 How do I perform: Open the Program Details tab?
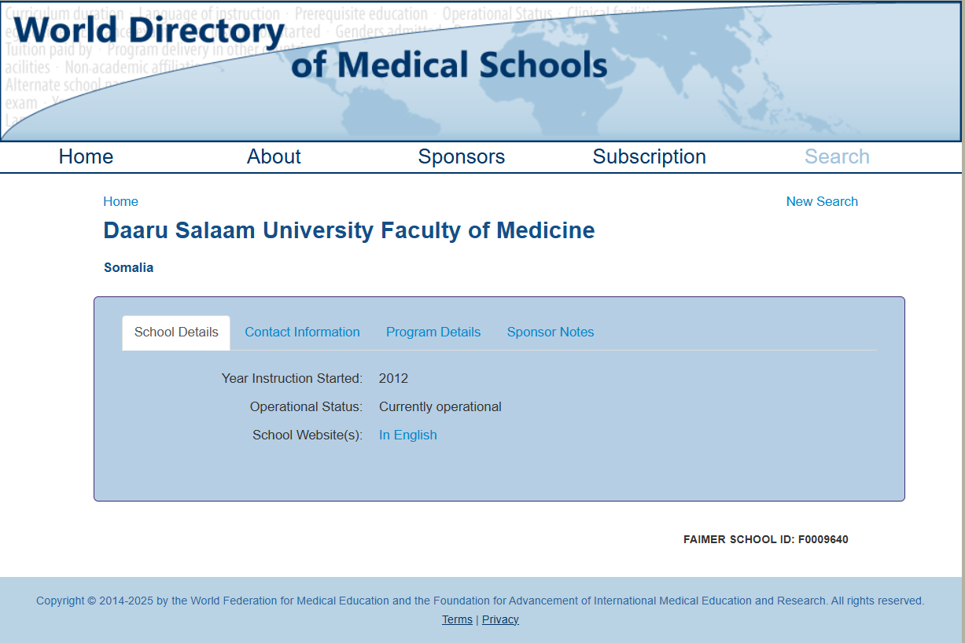click(433, 332)
